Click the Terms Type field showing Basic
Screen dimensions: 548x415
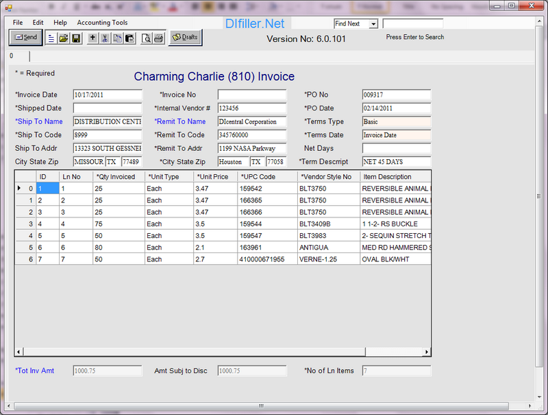click(397, 121)
